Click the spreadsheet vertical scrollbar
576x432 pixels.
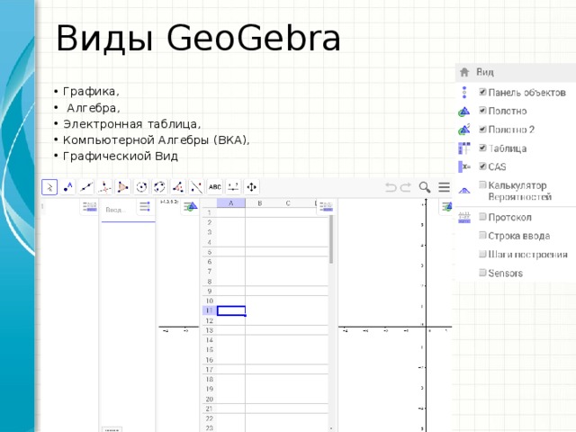coord(331,238)
